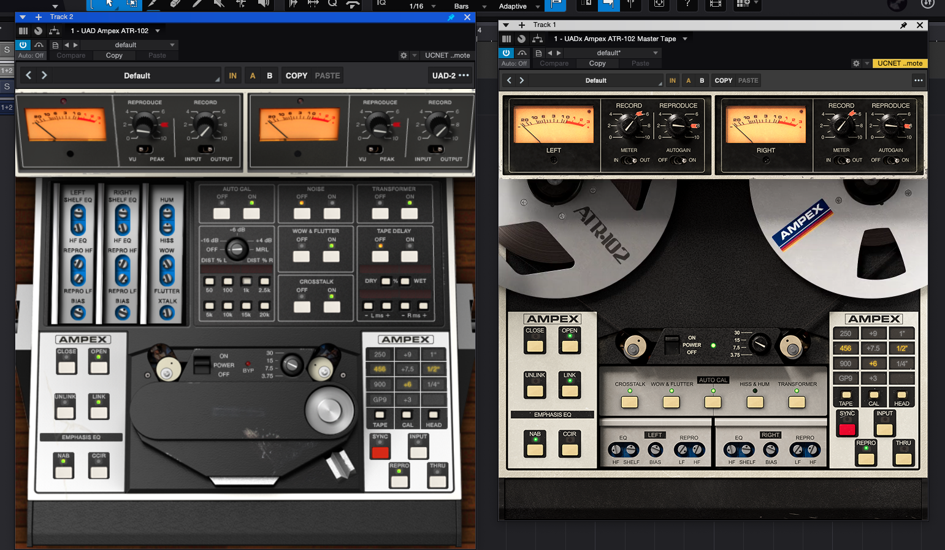Click COPY in the Track 2 UAD toolbar
Screen dimensions: 945x550
pyautogui.click(x=296, y=75)
